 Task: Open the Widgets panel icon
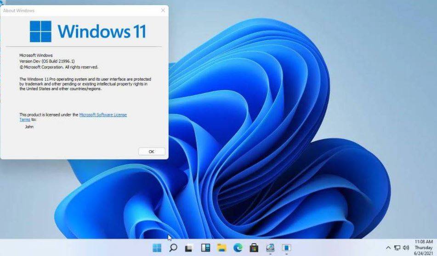click(x=205, y=248)
